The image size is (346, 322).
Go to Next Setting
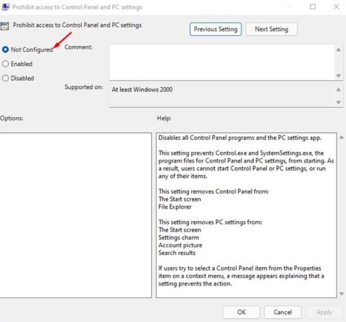click(x=271, y=29)
